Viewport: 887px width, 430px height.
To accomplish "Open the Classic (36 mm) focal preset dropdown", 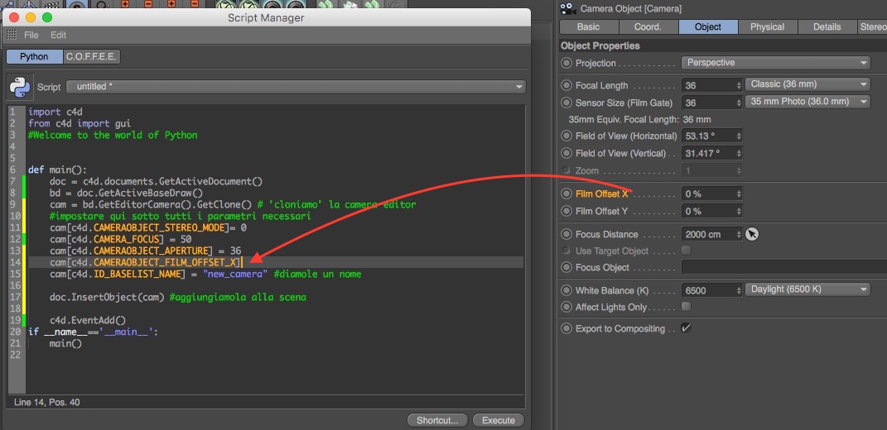I will pyautogui.click(x=807, y=84).
